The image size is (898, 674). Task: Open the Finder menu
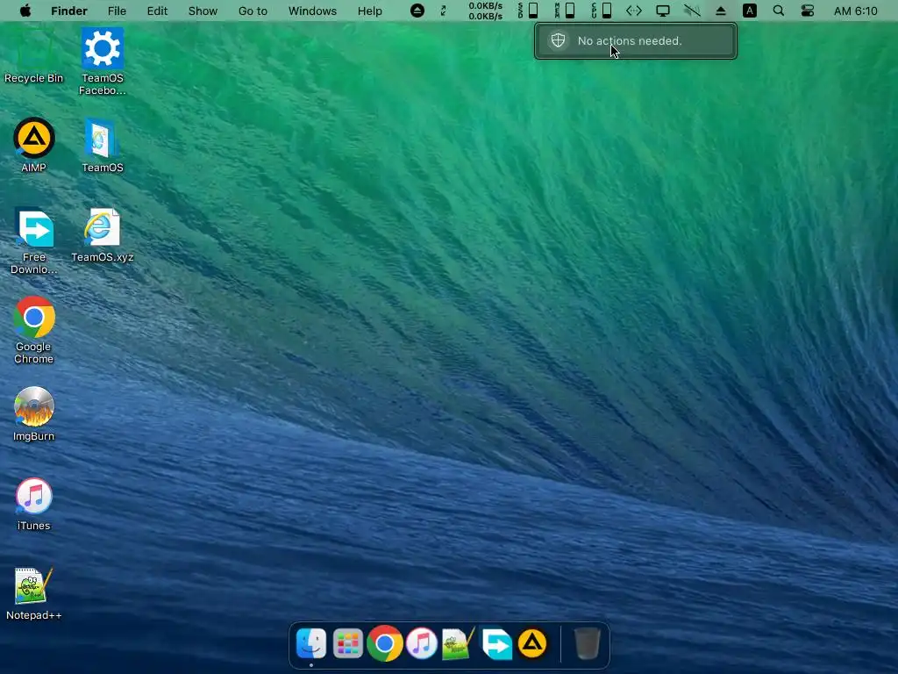pyautogui.click(x=68, y=11)
